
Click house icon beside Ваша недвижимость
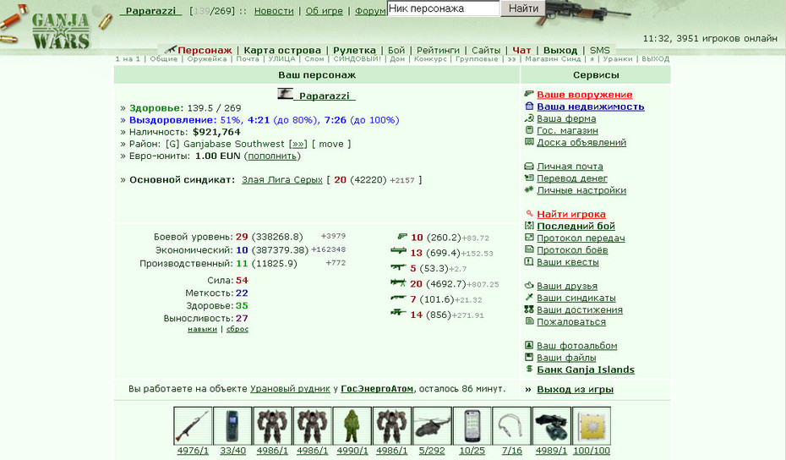[x=529, y=106]
